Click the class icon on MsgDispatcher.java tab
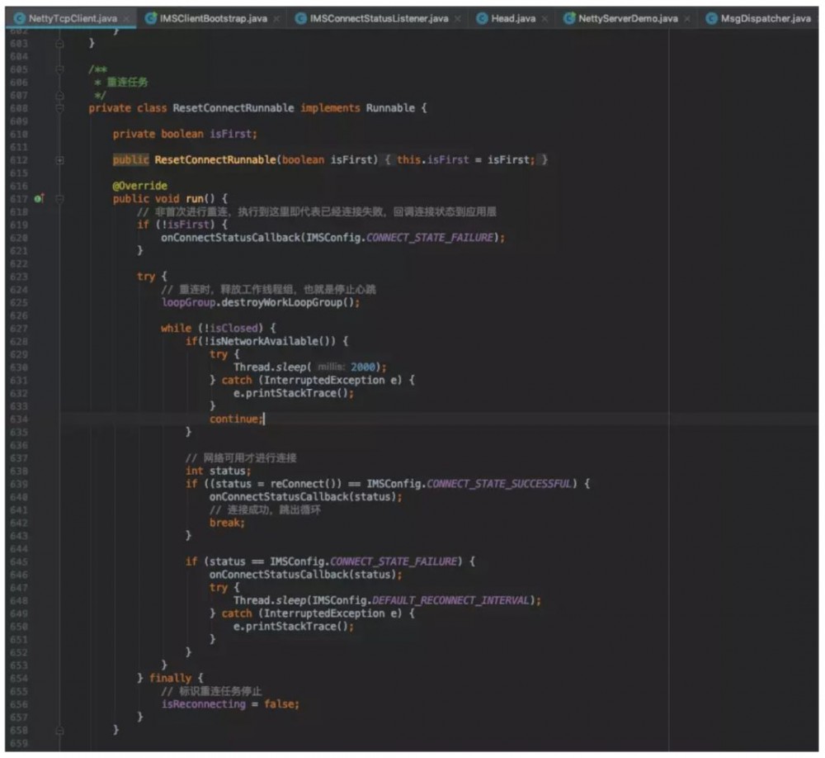The height and width of the screenshot is (758, 825). pos(712,18)
